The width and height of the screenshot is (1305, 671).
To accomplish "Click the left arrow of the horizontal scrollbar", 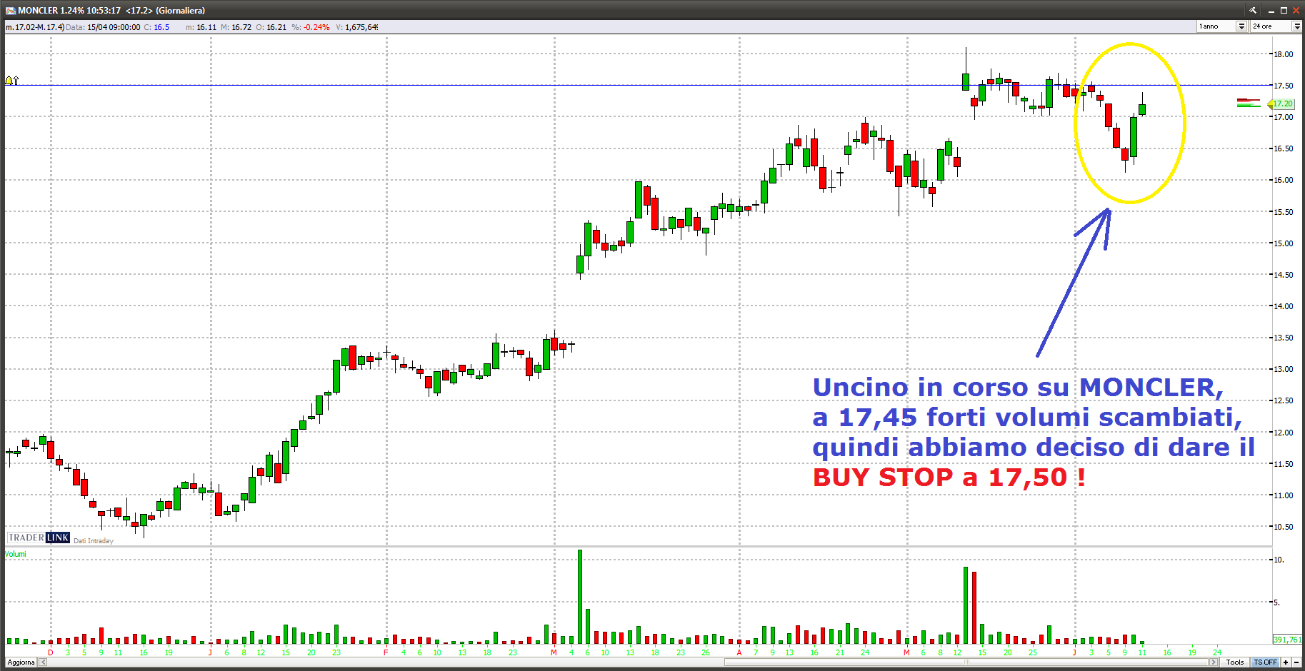I will pyautogui.click(x=43, y=662).
